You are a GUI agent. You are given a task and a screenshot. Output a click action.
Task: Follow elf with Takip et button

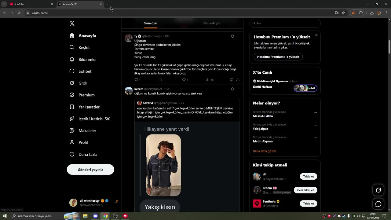click(x=308, y=177)
